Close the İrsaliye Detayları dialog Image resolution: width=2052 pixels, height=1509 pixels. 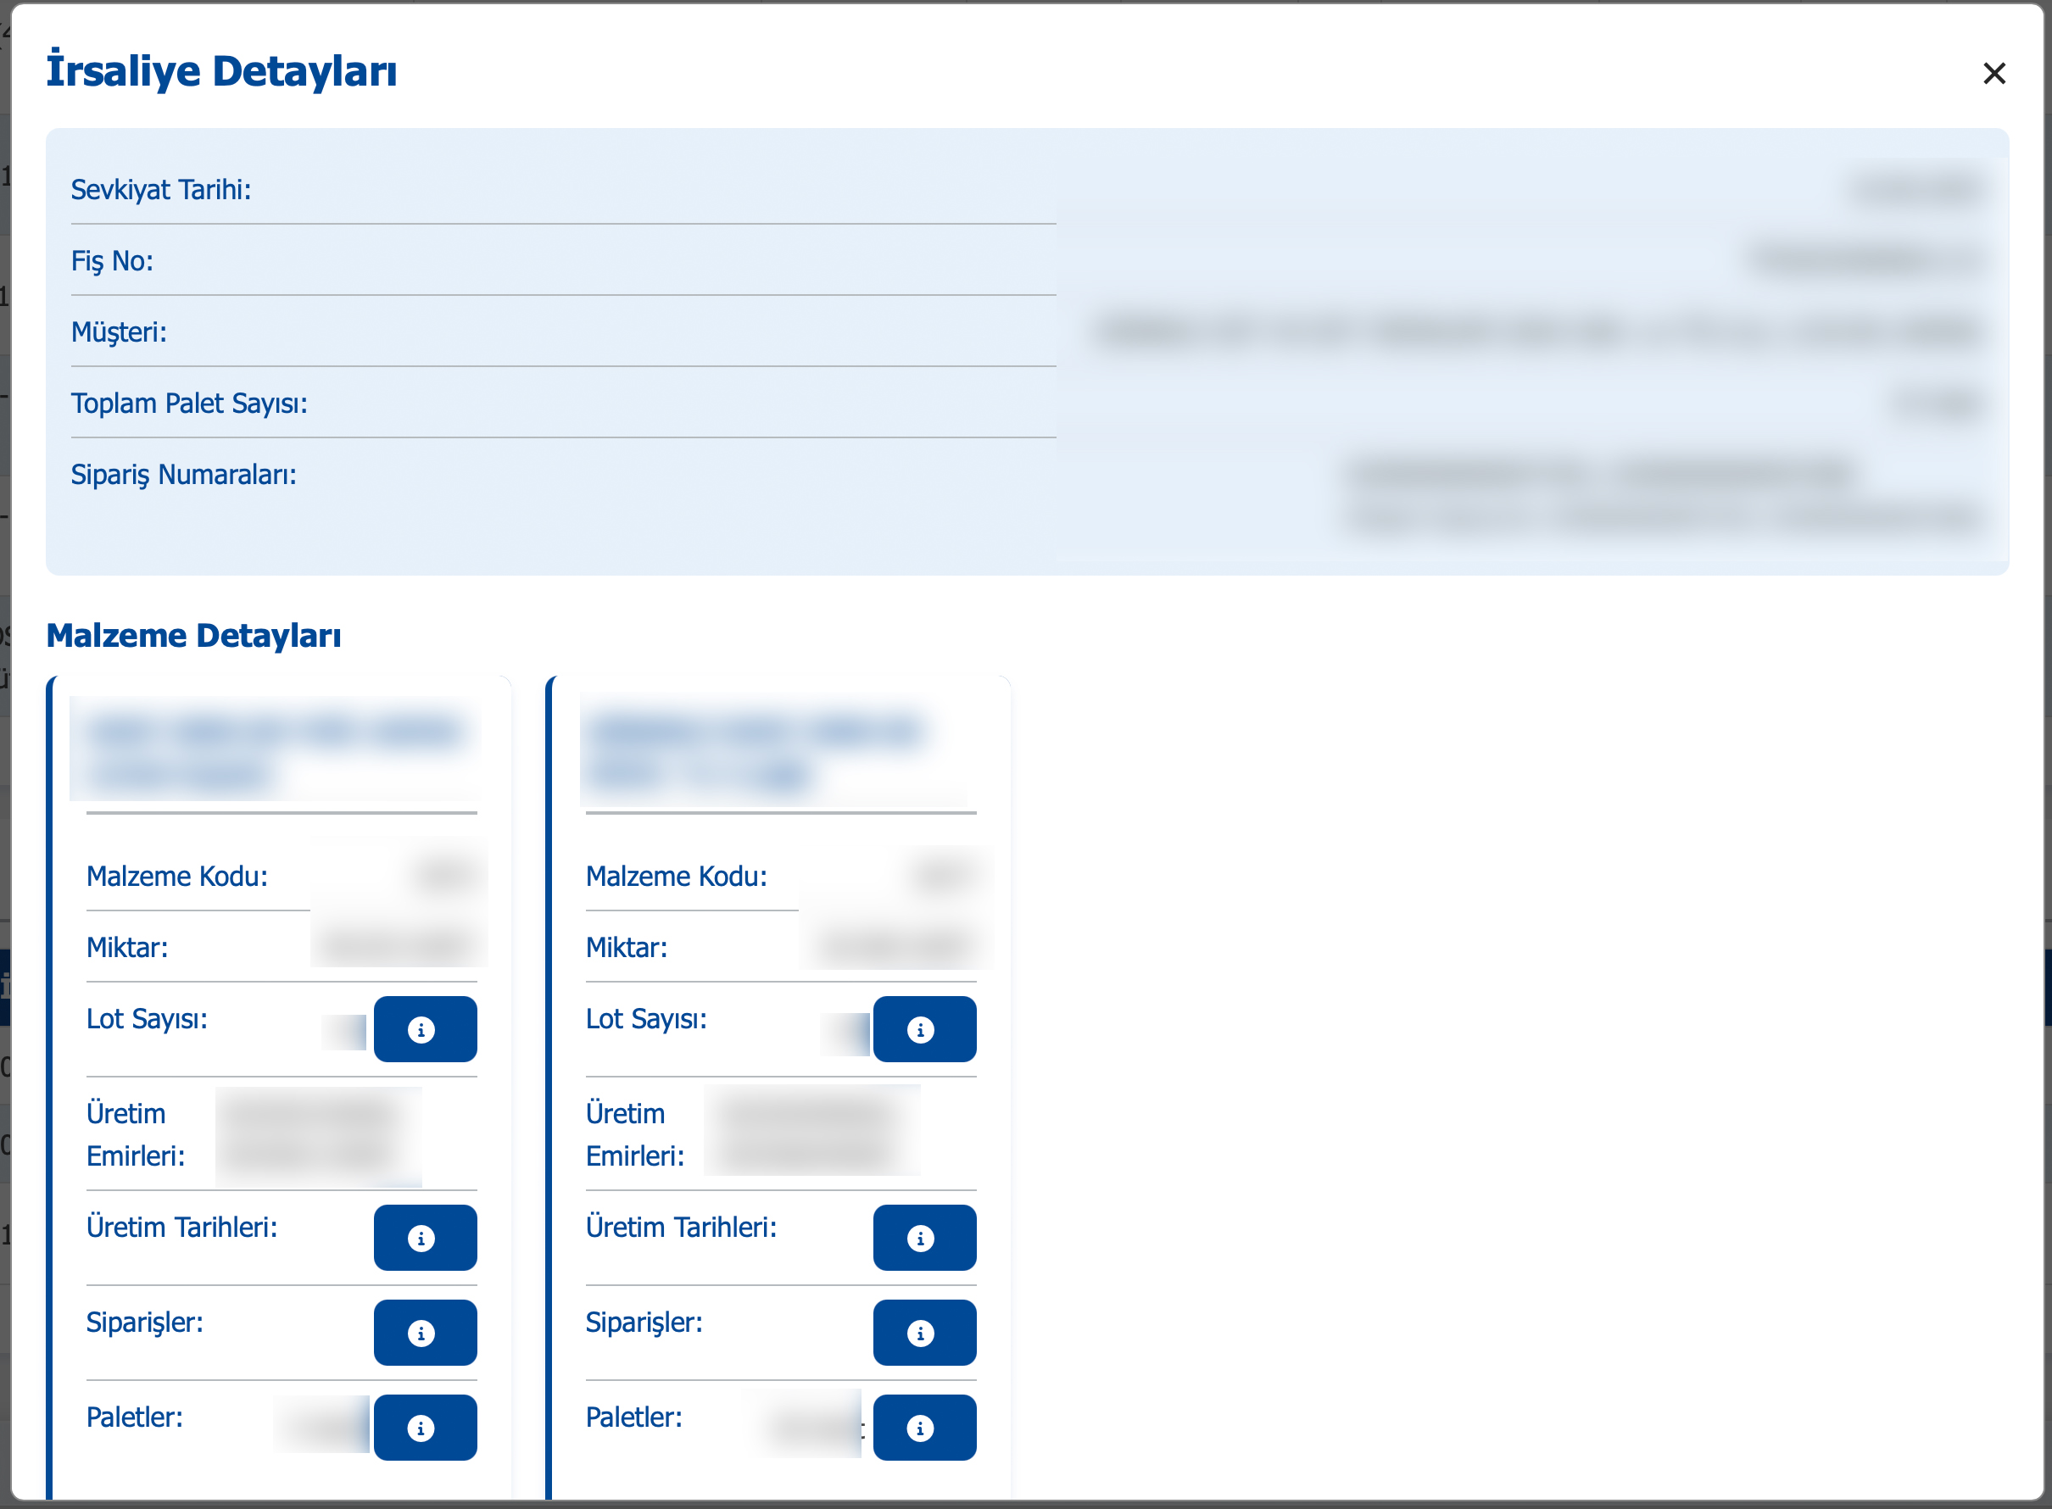click(1993, 73)
